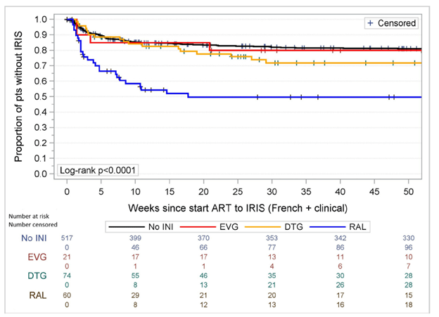Click the x-axis tick label 50
Image resolution: width=439 pixels, height=317 pixels.
coord(409,190)
